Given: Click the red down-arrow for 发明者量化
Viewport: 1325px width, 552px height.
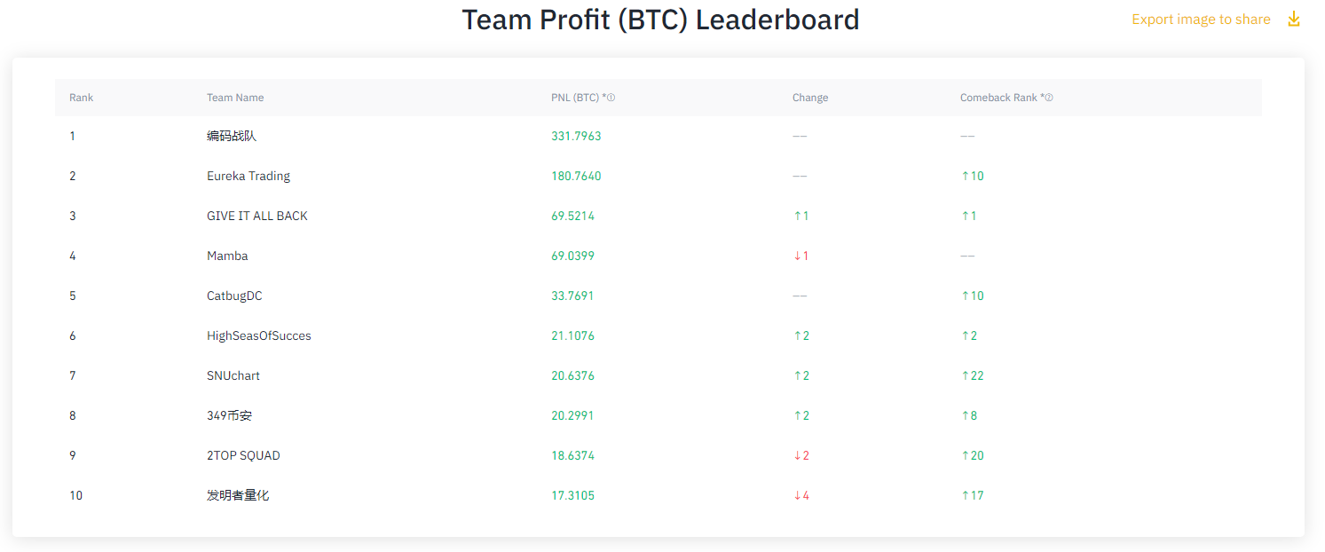Looking at the screenshot, I should 799,495.
